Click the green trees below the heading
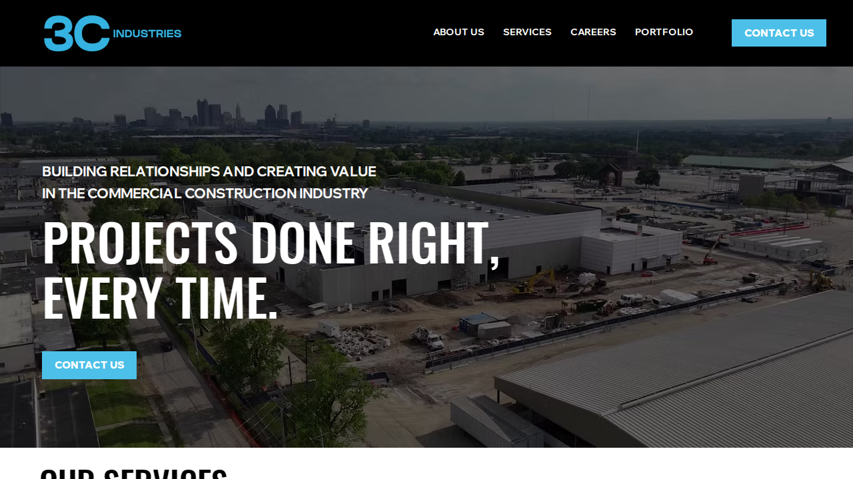853x479 pixels. click(x=300, y=386)
